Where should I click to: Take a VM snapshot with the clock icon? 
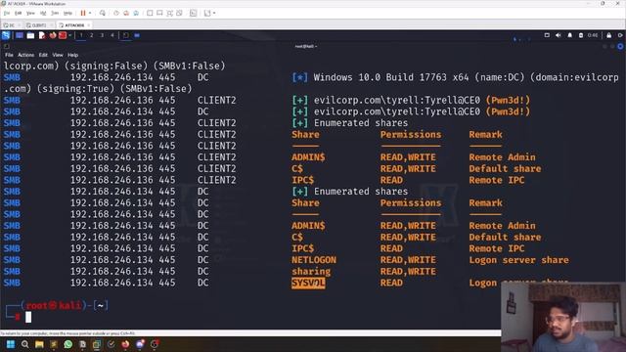(x=116, y=13)
